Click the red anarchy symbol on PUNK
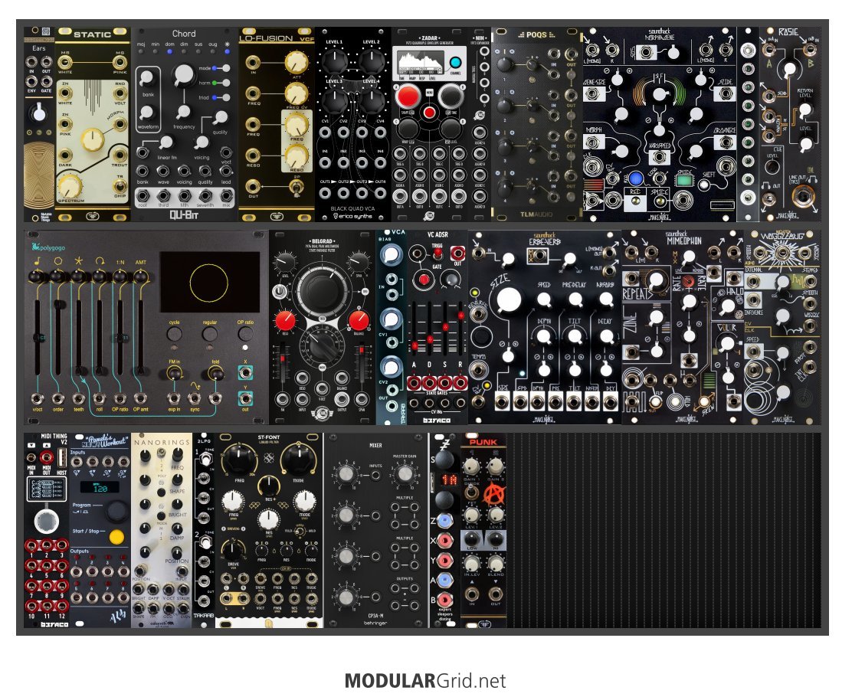 (x=494, y=493)
